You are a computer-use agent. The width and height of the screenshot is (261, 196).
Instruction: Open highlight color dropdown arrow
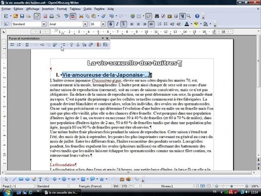(201, 24)
